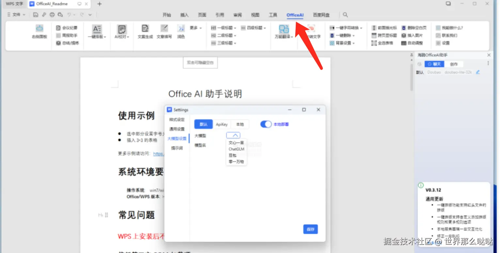
Task: Run the 文案生成 copy generation tool
Action: (145, 32)
